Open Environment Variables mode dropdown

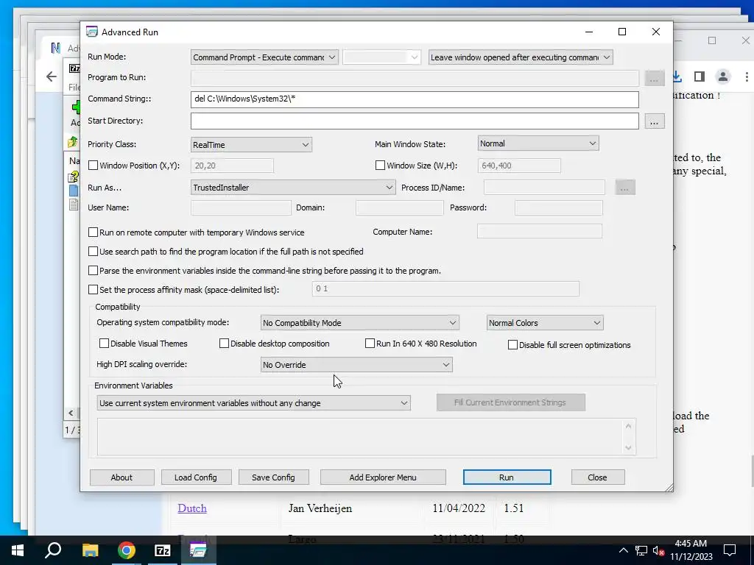[x=253, y=403]
